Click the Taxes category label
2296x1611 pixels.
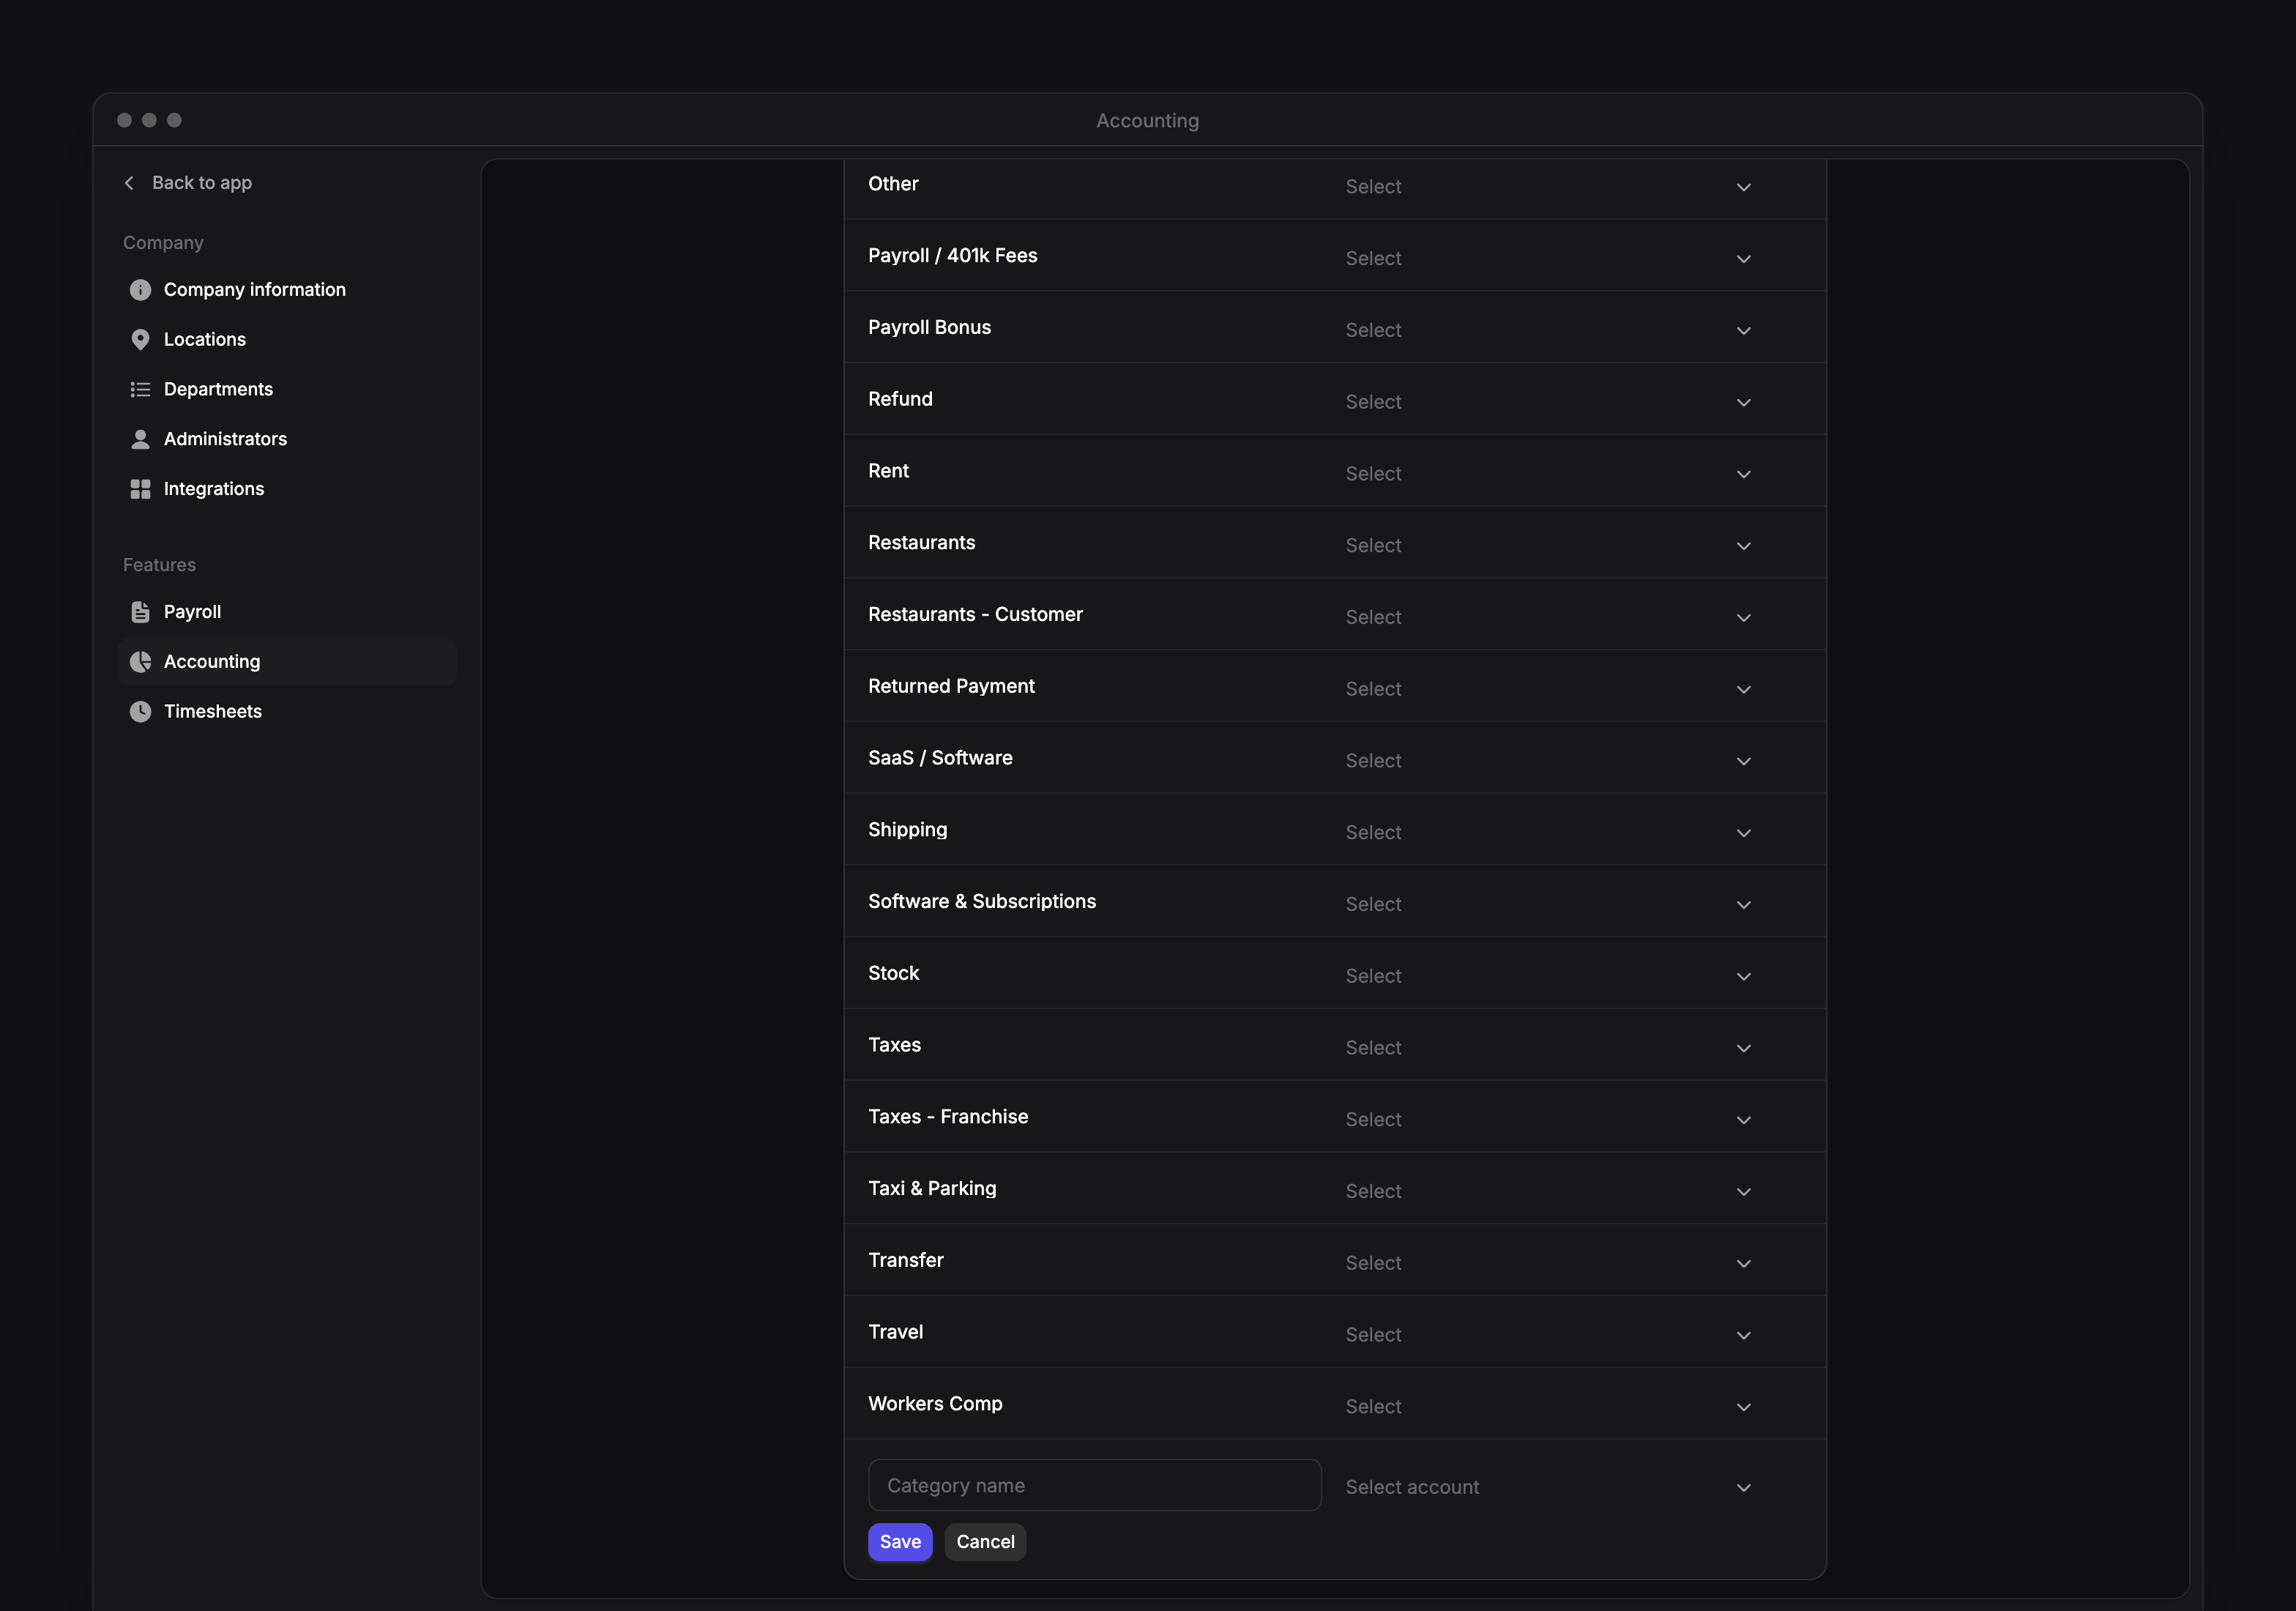[x=895, y=1045]
